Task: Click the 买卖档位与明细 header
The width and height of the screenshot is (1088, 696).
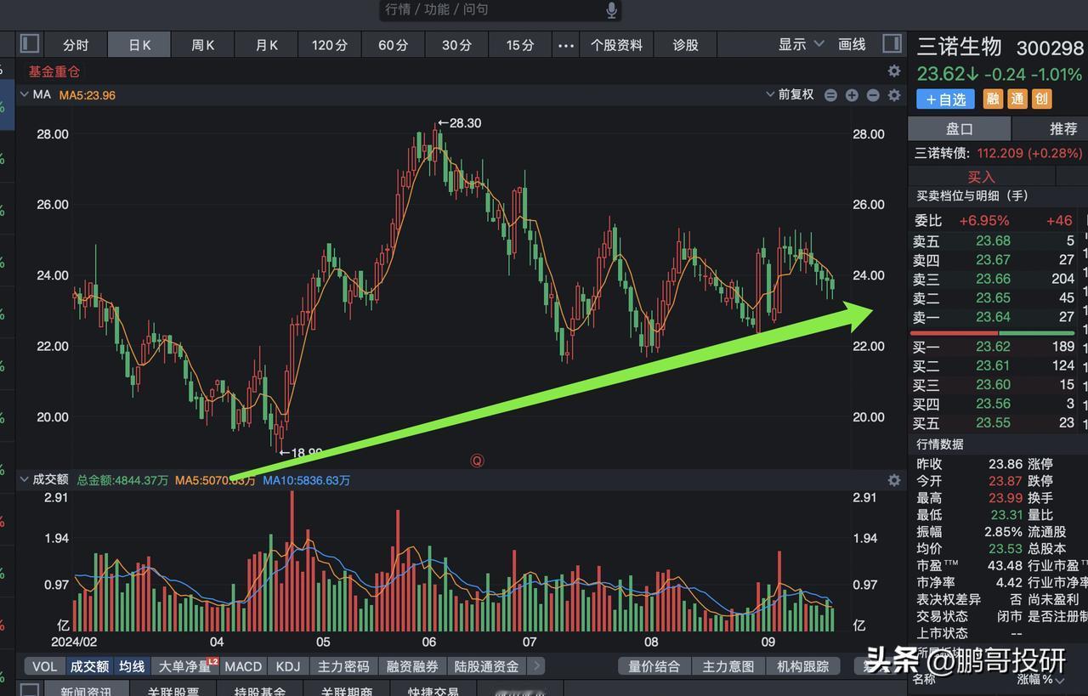Action: click(972, 195)
